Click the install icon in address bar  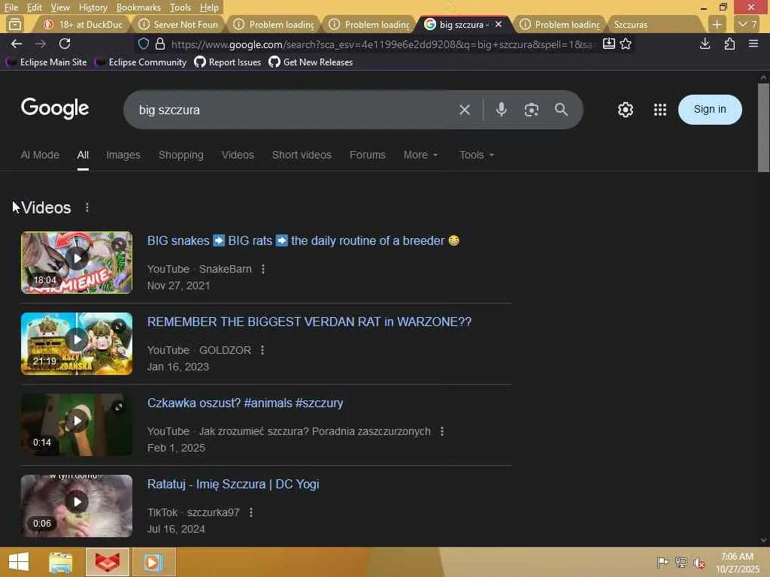point(608,44)
